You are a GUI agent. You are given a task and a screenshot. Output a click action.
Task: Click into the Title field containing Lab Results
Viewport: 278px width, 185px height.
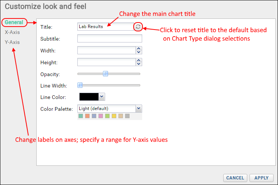coord(105,27)
